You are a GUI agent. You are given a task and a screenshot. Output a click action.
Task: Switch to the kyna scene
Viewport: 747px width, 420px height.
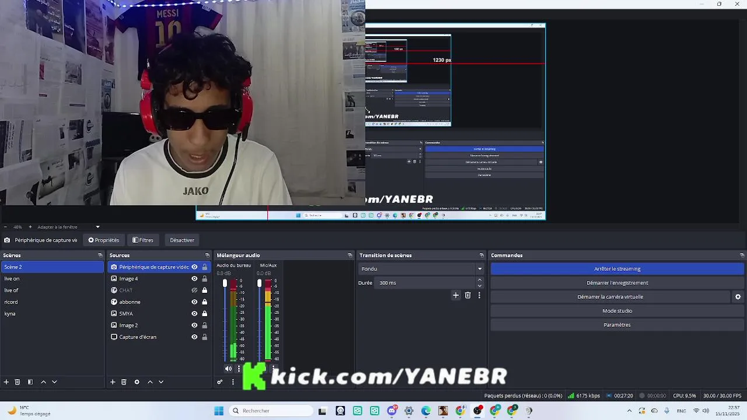[x=53, y=314]
